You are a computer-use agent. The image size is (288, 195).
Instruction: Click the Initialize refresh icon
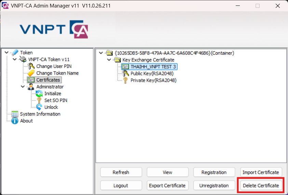point(39,93)
